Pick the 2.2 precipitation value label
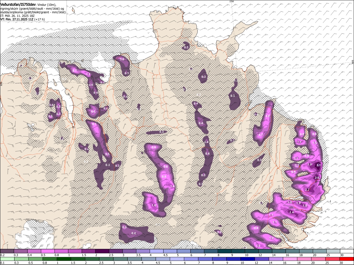This screenshot has width=354, height=265. 308,190
